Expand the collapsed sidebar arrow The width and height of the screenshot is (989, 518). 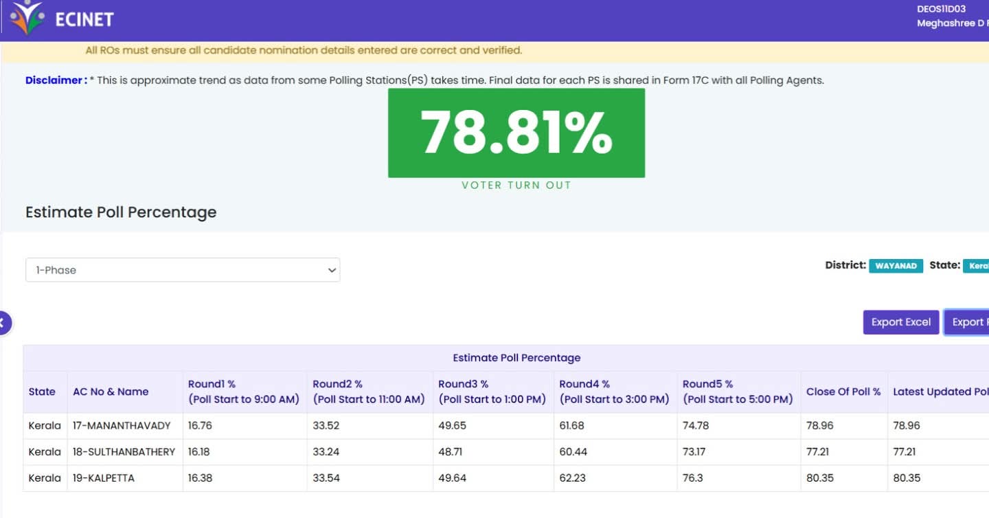3,322
